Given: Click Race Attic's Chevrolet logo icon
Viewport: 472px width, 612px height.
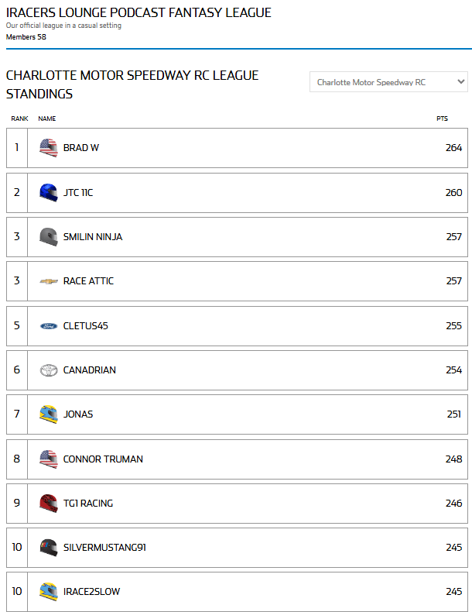Looking at the screenshot, I should pyautogui.click(x=49, y=281).
